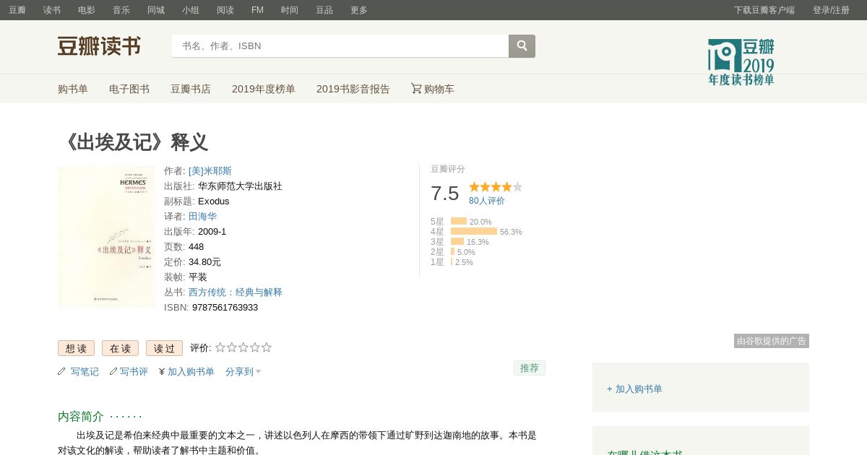Click the 内容简介 section heading
Image resolution: width=867 pixels, height=455 pixels.
tap(81, 416)
